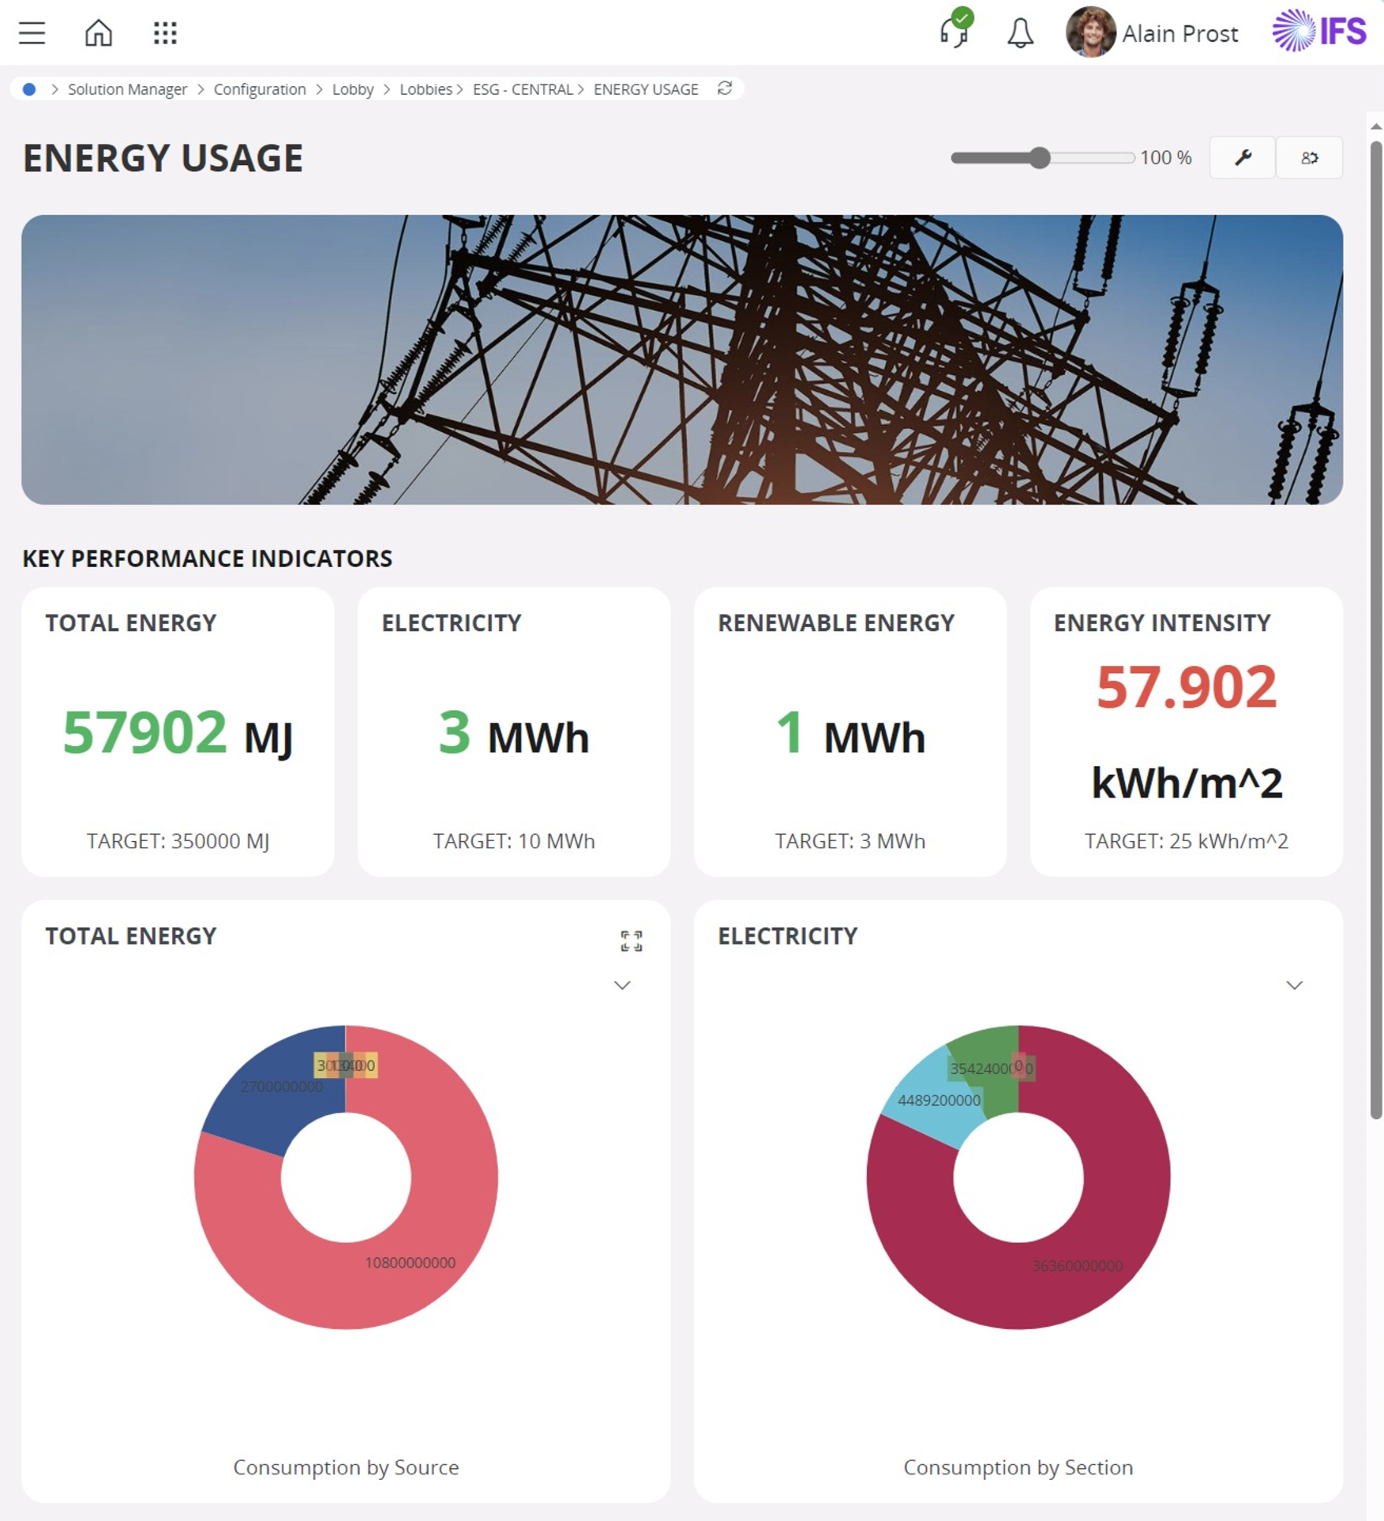This screenshot has height=1521, width=1384.
Task: Click the blue dot breadcrumb root
Action: (x=29, y=89)
